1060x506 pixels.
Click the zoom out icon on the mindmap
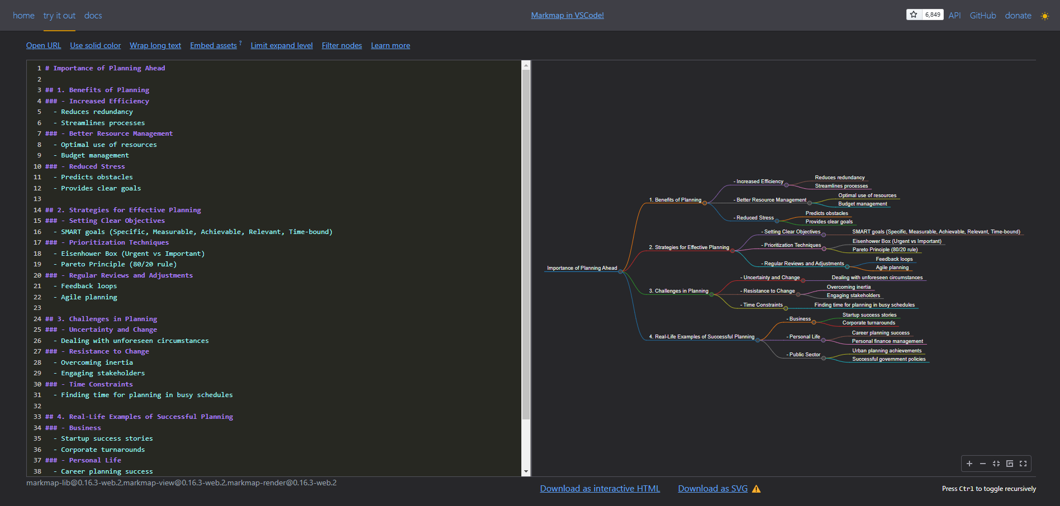[983, 464]
